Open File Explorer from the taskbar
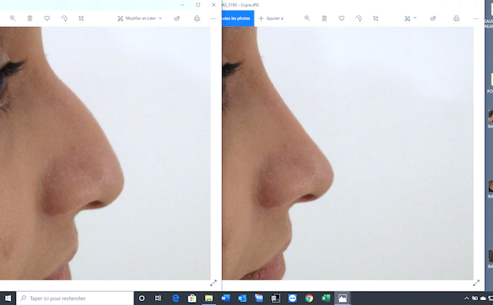Image resolution: width=493 pixels, height=305 pixels. point(209,298)
